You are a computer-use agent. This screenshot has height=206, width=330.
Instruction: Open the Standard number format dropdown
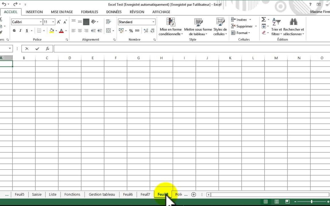click(x=153, y=22)
